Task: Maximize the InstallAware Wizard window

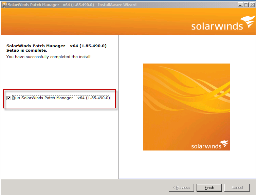Action: pyautogui.click(x=246, y=5)
